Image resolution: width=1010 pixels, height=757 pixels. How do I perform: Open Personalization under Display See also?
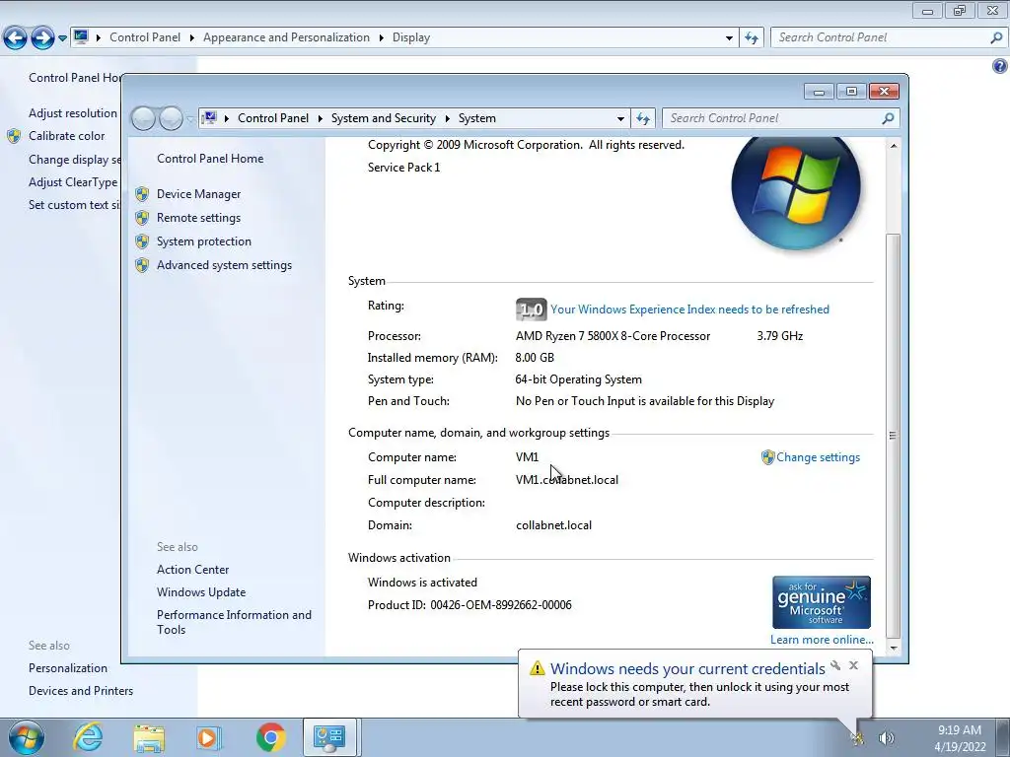coord(68,668)
